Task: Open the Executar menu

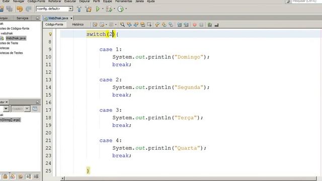Action: point(70,2)
